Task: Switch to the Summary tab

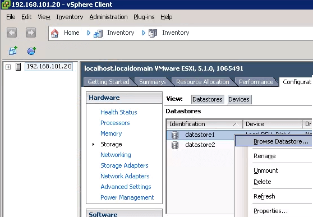Action: (153, 82)
